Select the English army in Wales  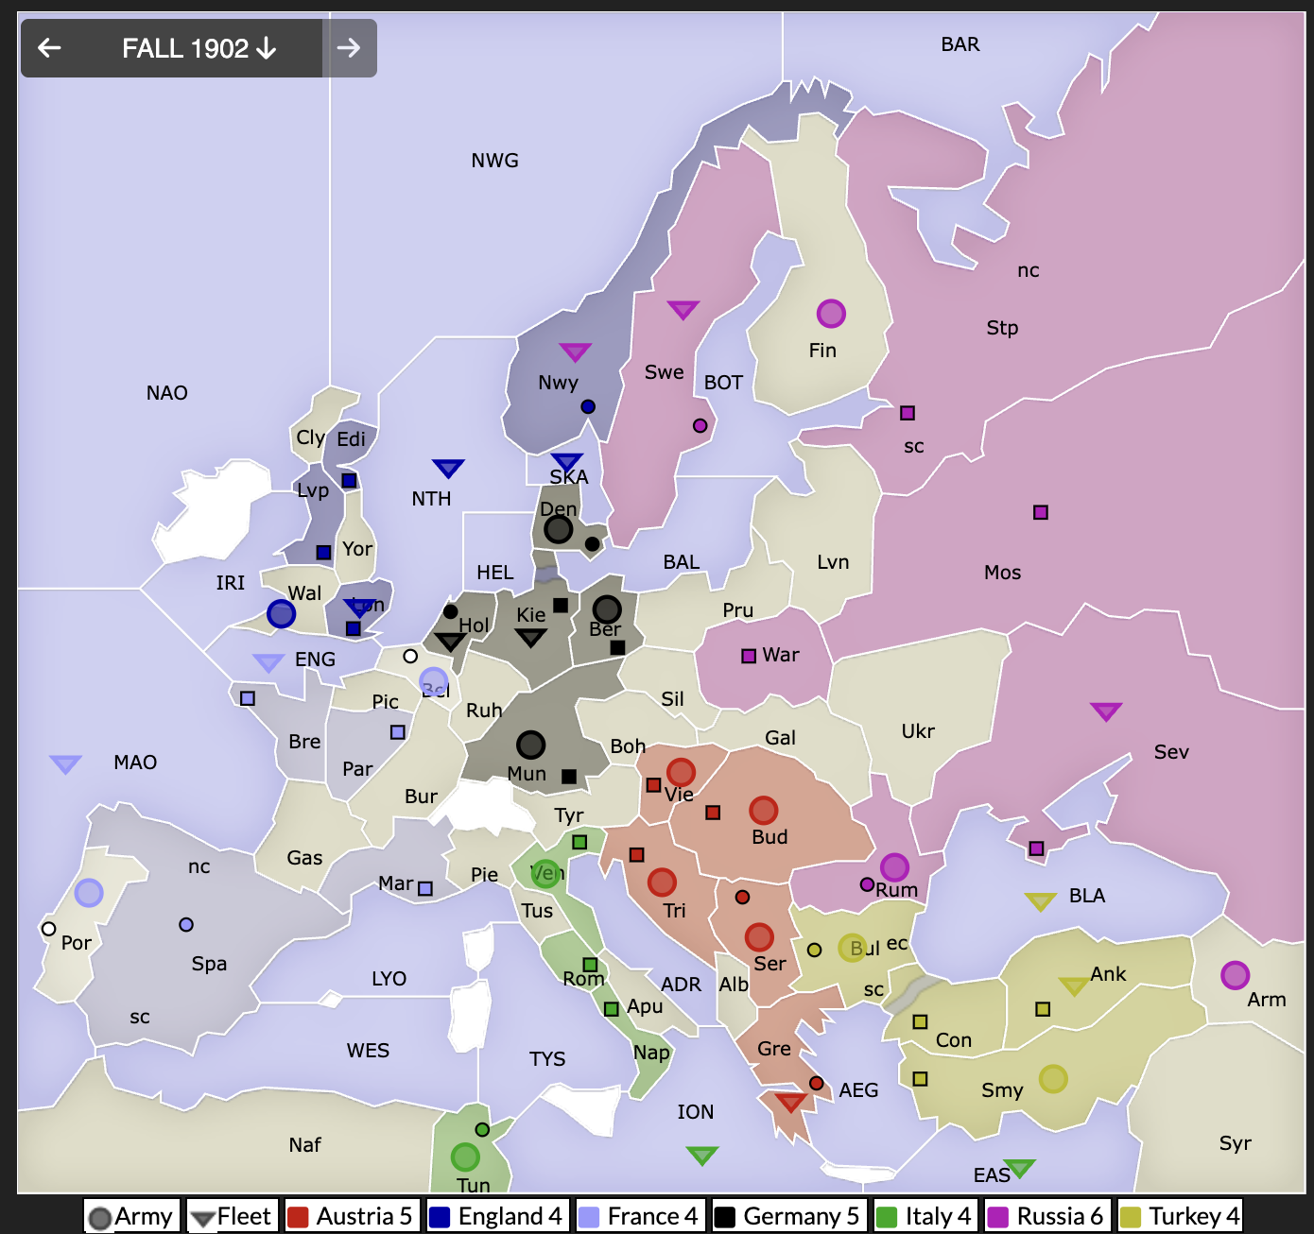(281, 613)
